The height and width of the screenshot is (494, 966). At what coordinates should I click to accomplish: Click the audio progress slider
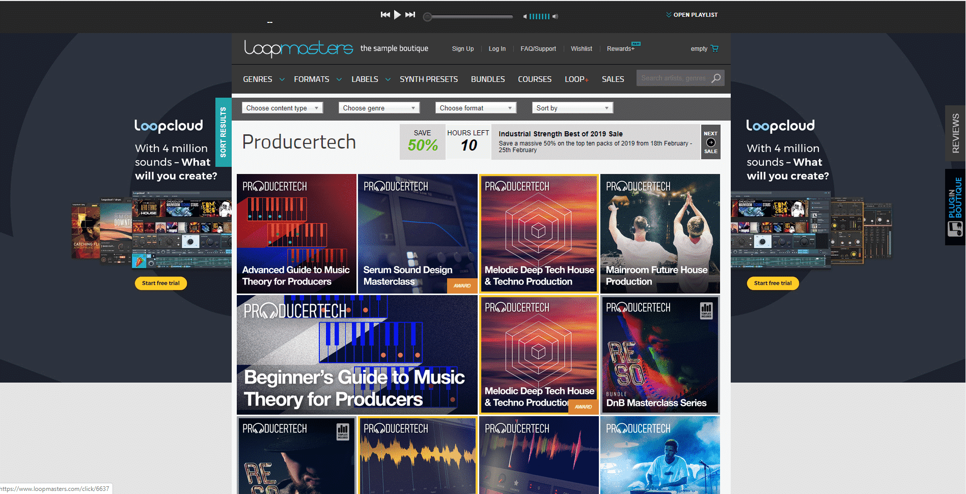pos(468,17)
